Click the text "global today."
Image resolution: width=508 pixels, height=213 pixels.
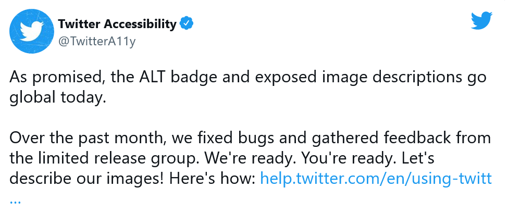pyautogui.click(x=57, y=97)
